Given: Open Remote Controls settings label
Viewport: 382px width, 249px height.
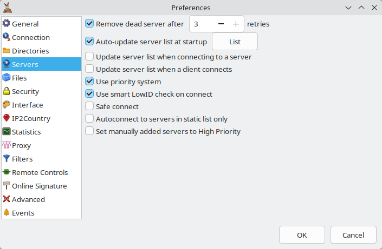Looking at the screenshot, I should [40, 172].
